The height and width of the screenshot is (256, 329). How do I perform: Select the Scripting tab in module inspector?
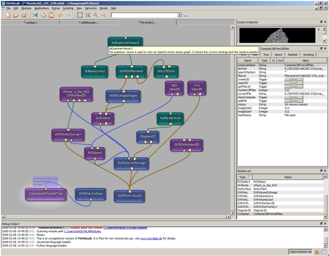coord(308,54)
